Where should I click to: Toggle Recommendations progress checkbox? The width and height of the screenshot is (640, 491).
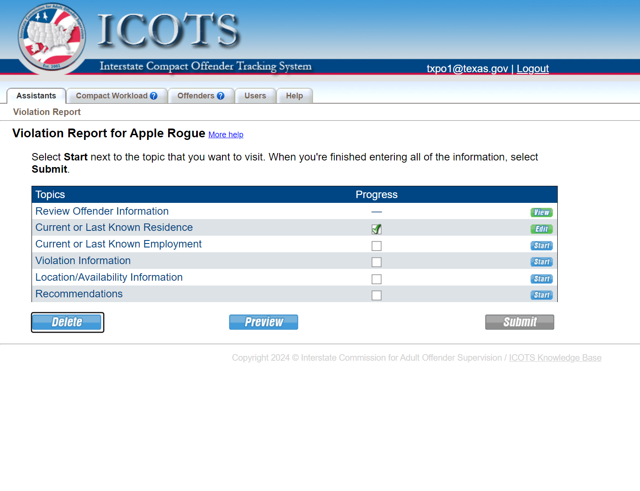coord(376,295)
